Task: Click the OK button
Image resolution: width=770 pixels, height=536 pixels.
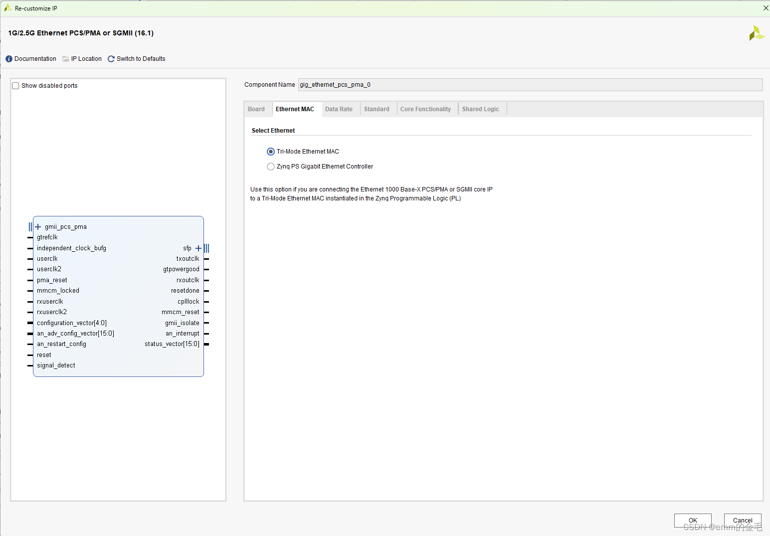Action: click(x=693, y=521)
